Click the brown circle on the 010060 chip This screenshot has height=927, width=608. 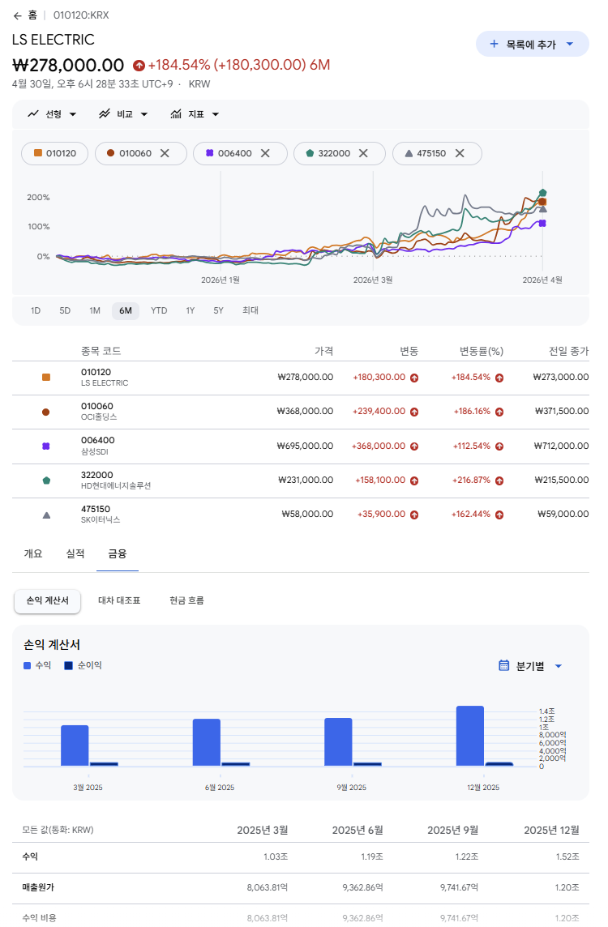(110, 153)
